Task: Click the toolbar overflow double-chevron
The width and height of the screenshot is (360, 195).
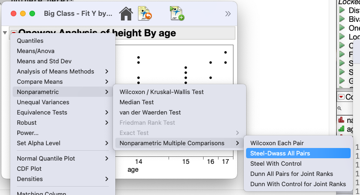Action: (228, 13)
